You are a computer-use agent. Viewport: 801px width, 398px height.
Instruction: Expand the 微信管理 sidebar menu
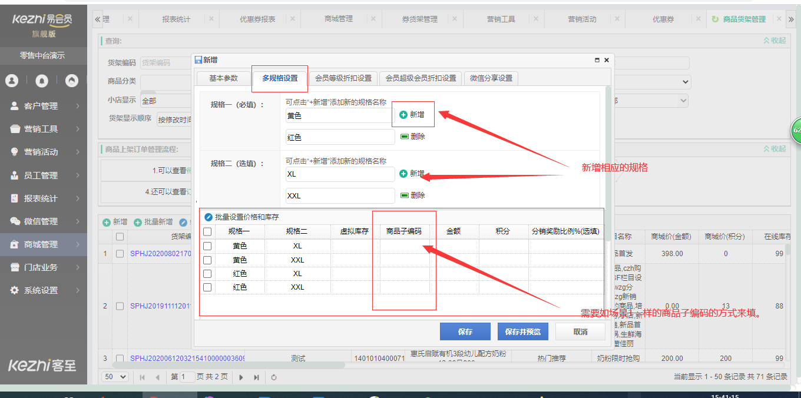44,221
